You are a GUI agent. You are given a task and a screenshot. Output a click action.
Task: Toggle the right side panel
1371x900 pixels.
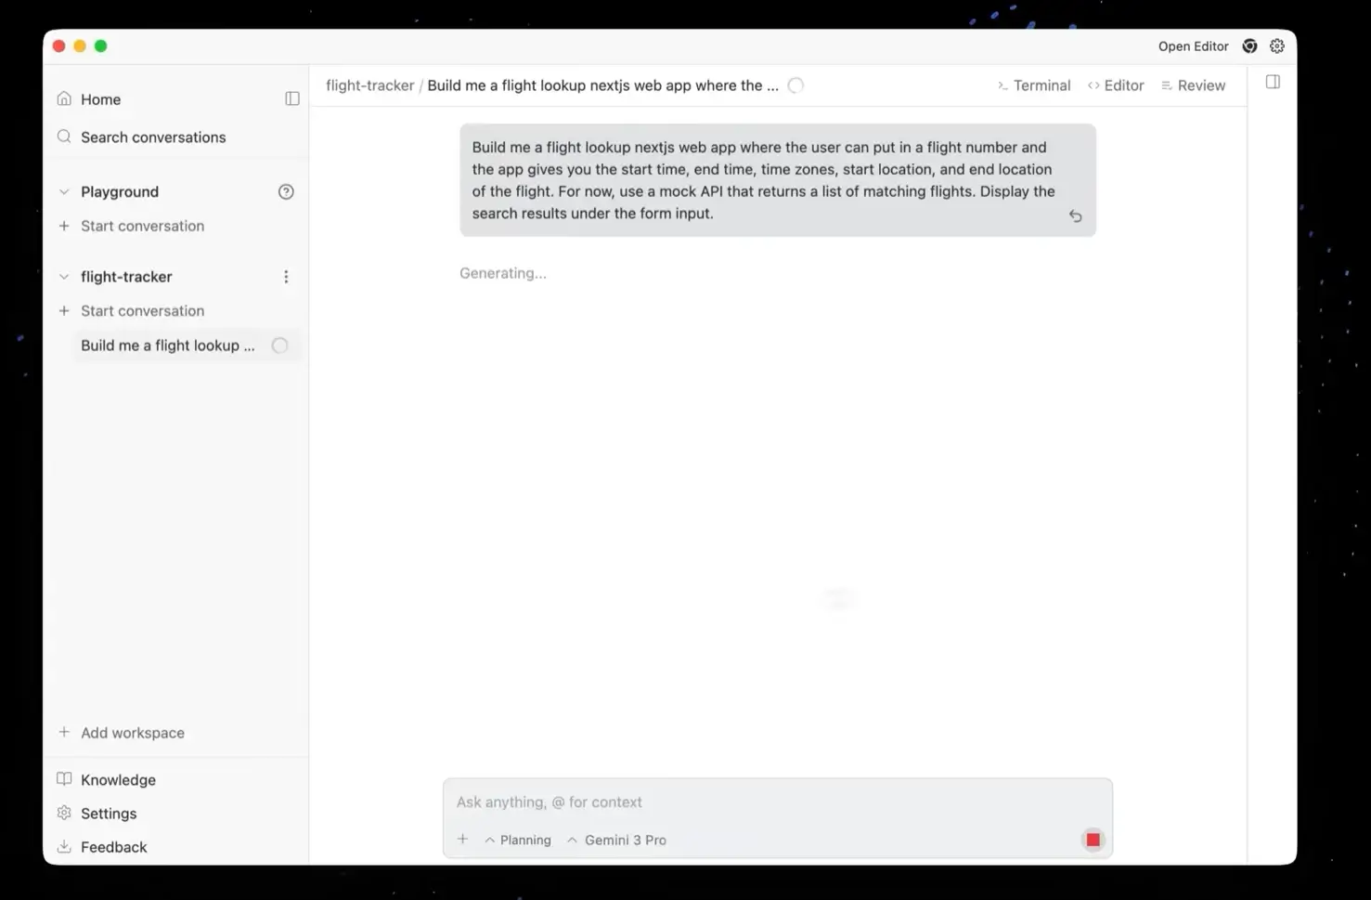tap(1273, 82)
